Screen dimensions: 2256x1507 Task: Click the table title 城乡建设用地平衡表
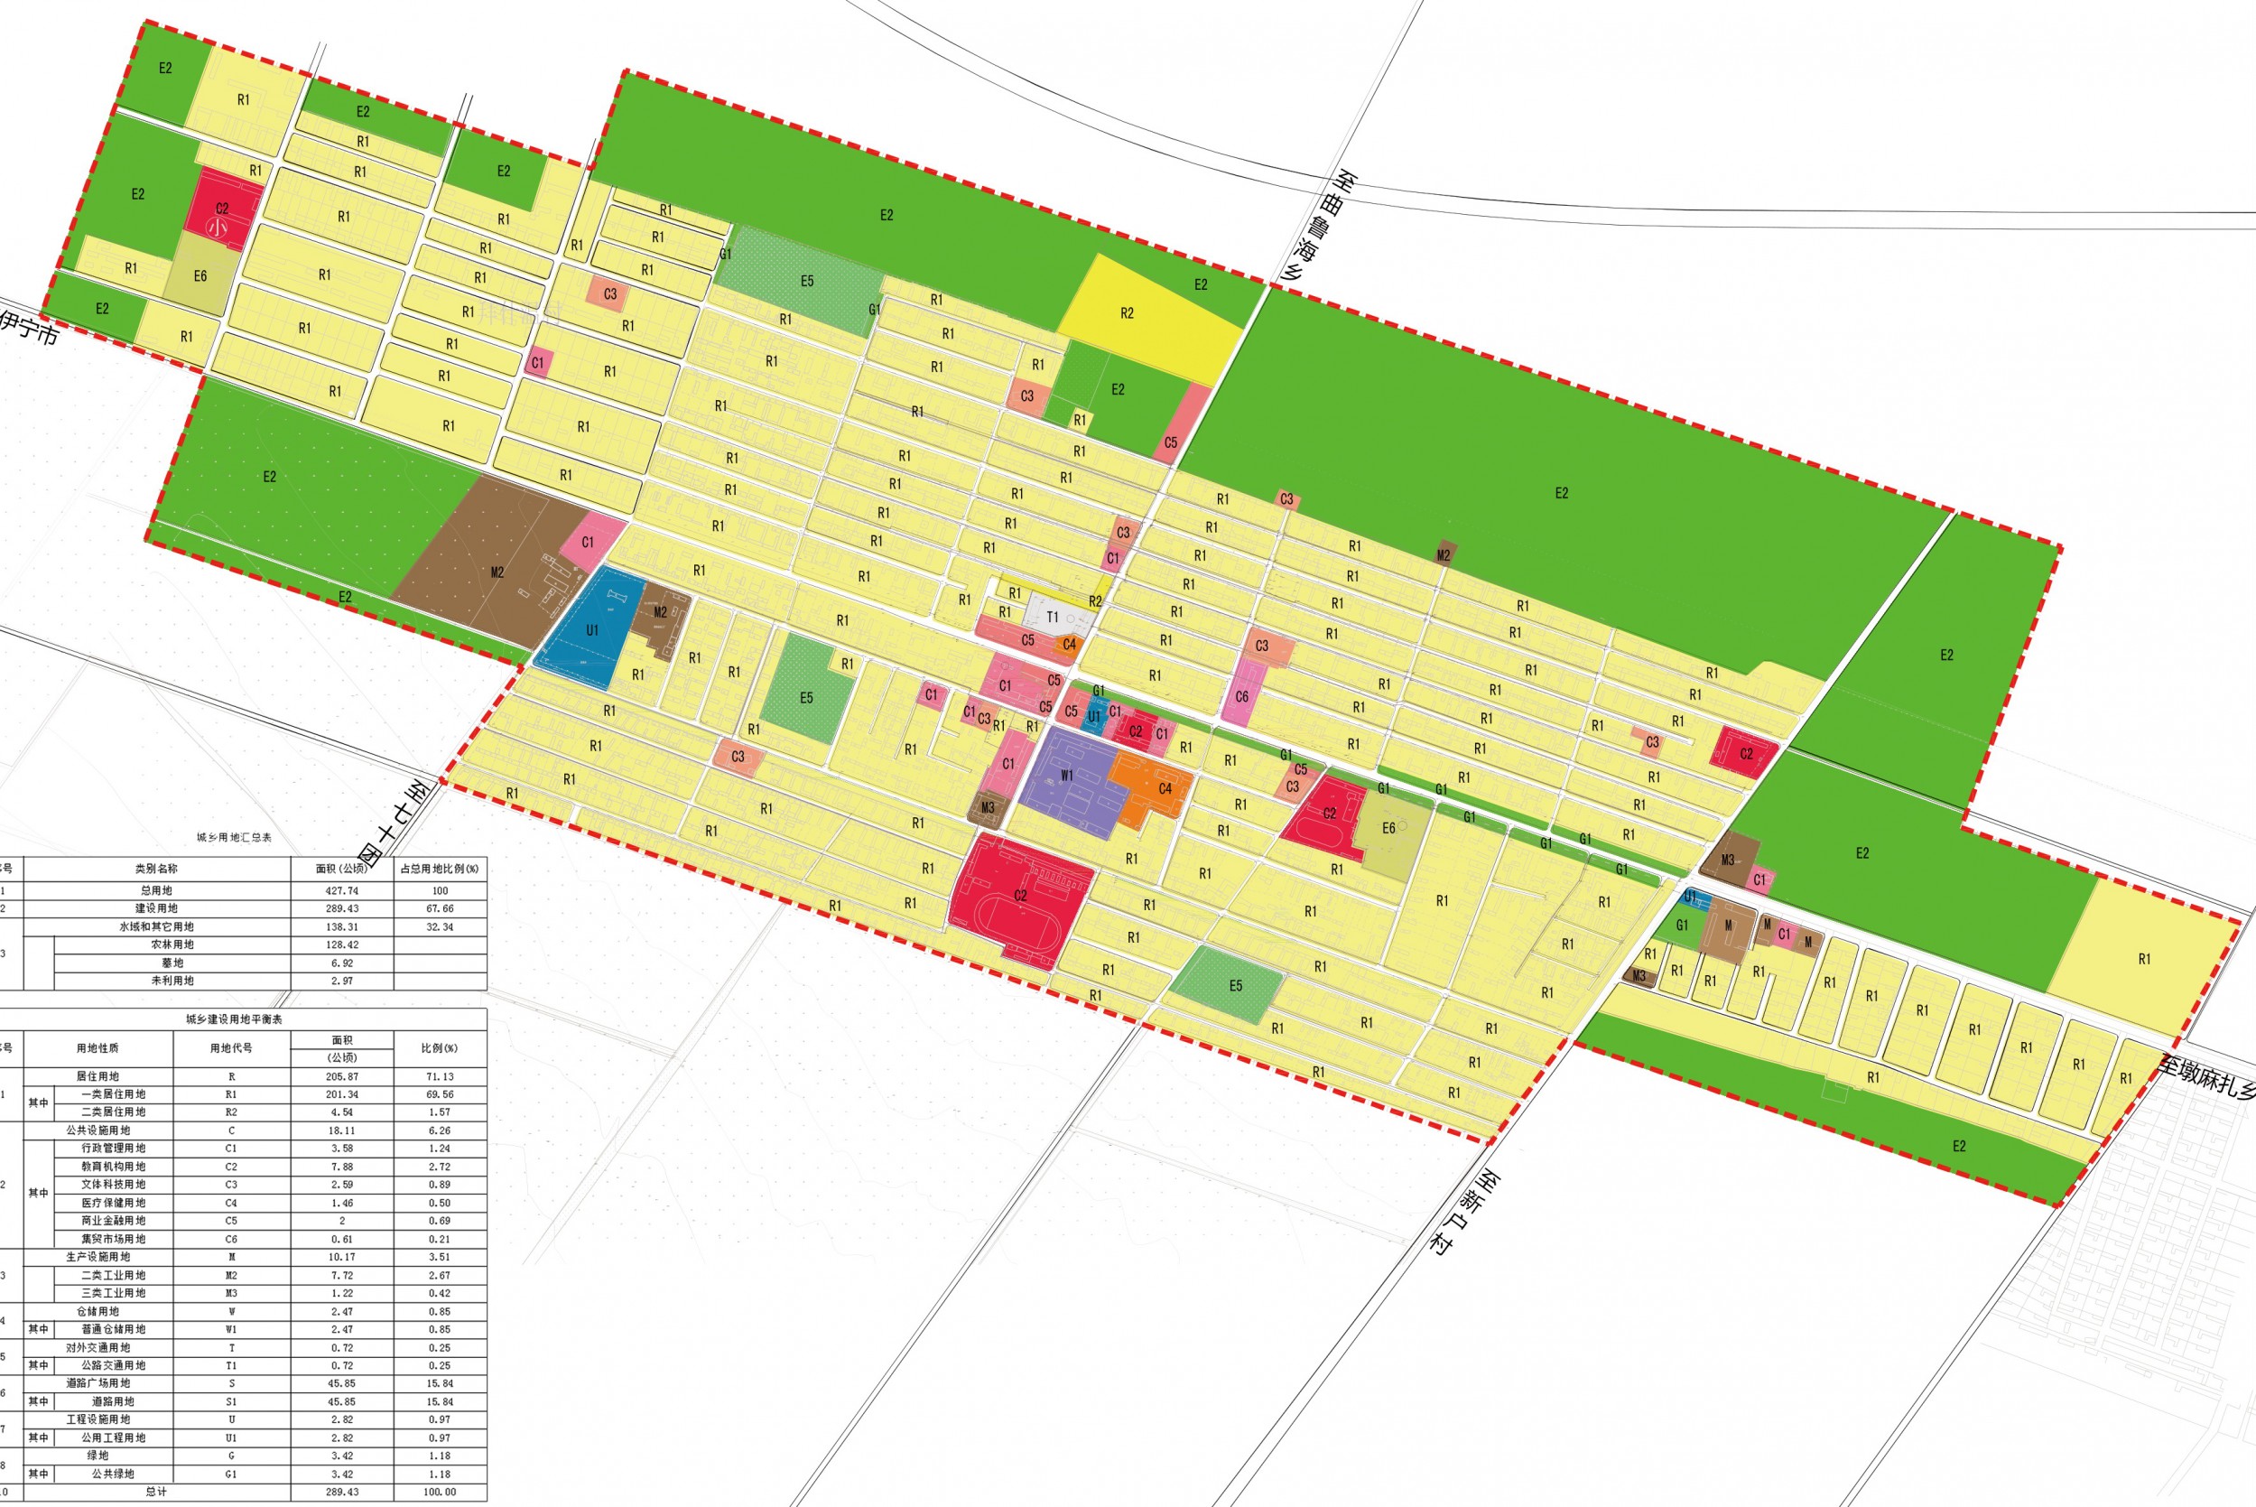point(235,1019)
